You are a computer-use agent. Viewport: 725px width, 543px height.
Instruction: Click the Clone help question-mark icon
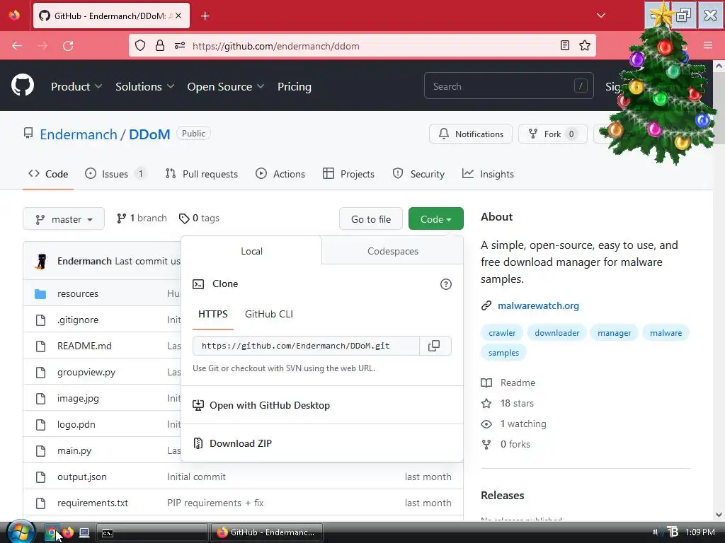(x=446, y=284)
